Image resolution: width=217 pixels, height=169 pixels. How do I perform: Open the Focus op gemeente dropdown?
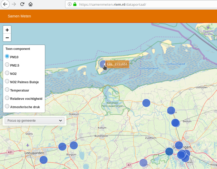click(x=35, y=121)
